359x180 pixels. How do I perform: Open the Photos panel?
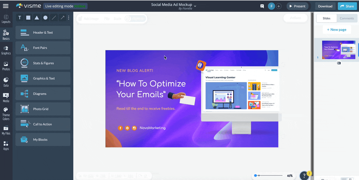coord(6,65)
